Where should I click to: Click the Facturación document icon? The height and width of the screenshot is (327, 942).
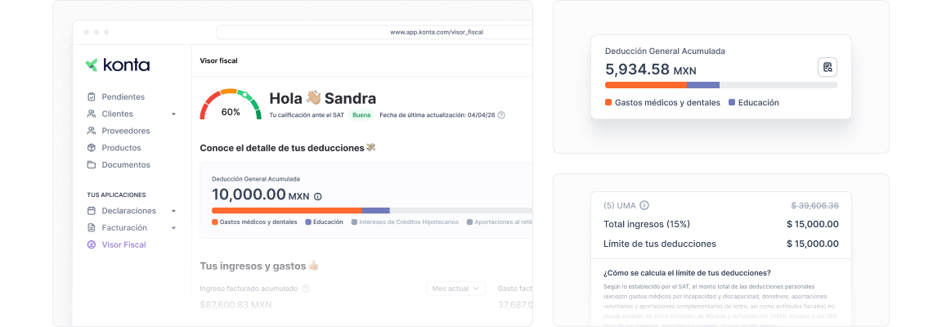pos(92,228)
